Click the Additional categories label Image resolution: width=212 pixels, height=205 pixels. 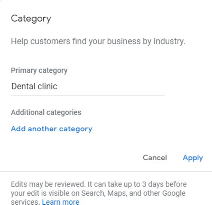46,113
